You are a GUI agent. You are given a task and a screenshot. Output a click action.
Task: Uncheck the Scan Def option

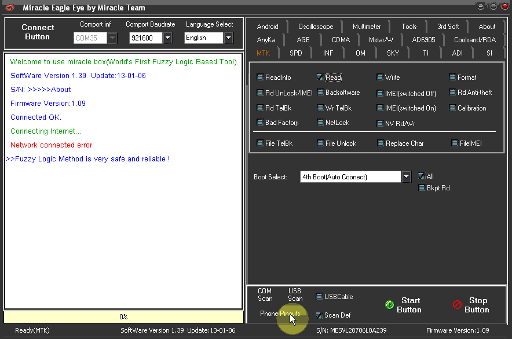(319, 315)
